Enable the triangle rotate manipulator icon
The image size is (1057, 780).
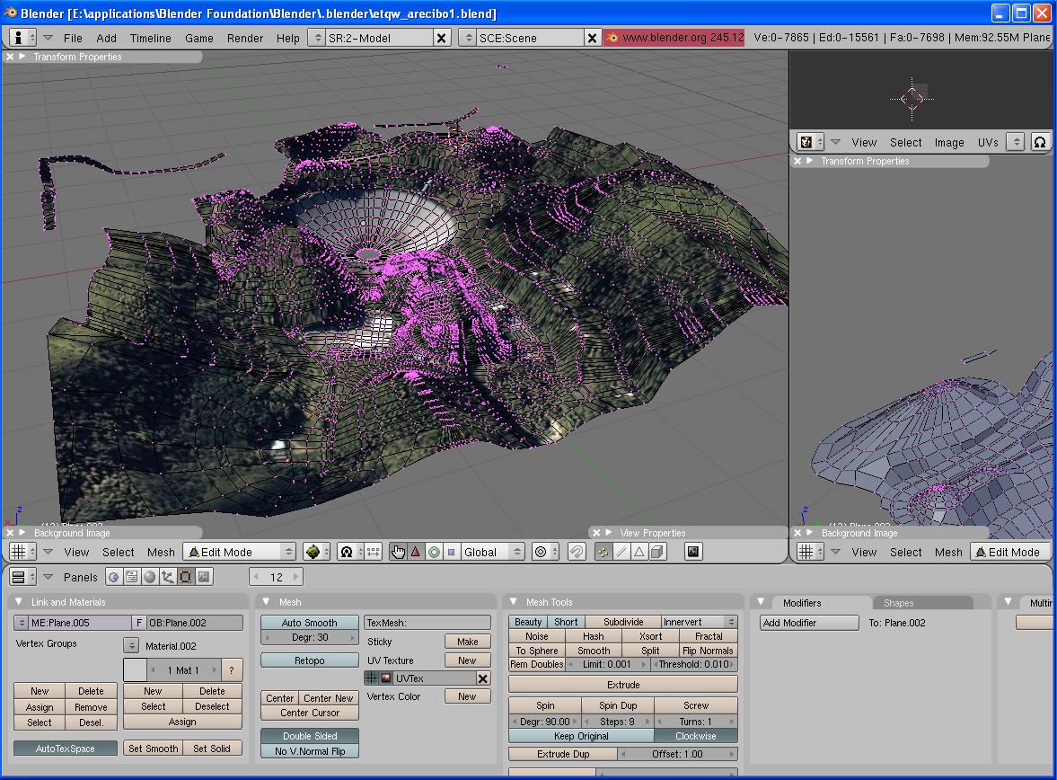click(416, 552)
